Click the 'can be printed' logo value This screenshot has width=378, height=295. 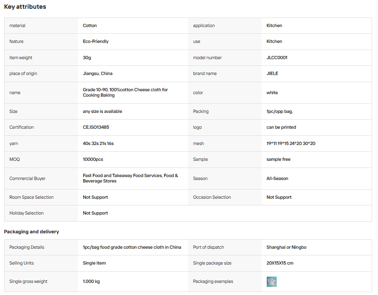point(281,127)
